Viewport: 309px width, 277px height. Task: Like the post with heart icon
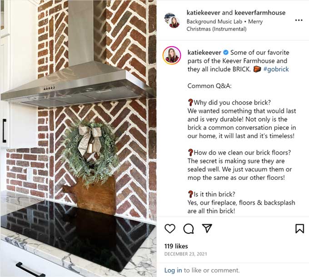pyautogui.click(x=169, y=228)
